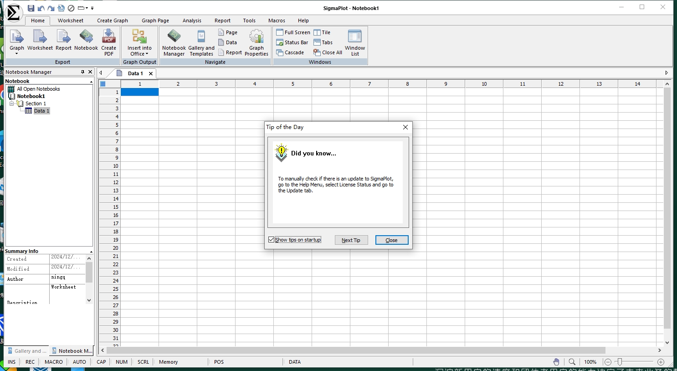
Task: Switch to the Graph Page tab
Action: (155, 21)
